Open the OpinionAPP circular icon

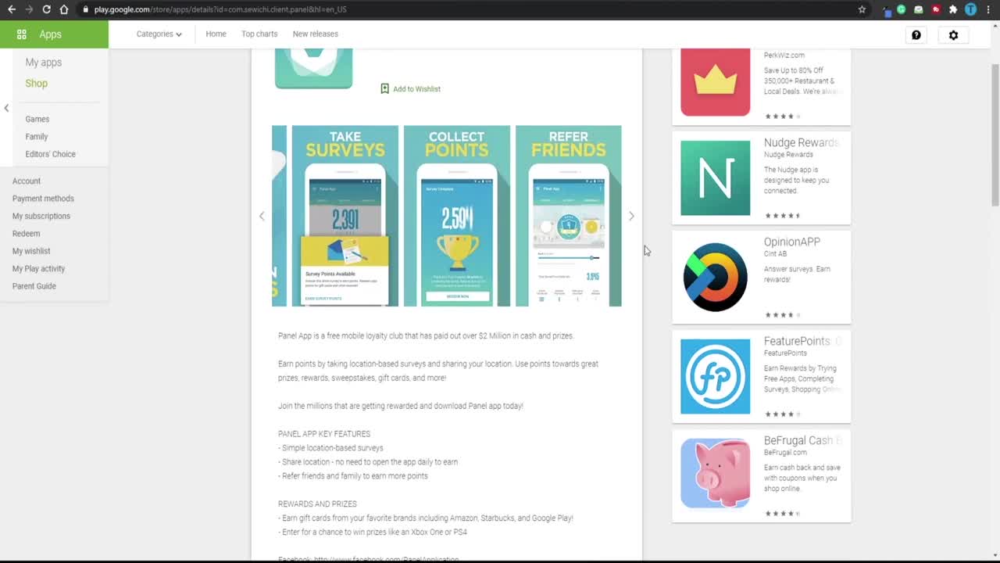click(715, 277)
